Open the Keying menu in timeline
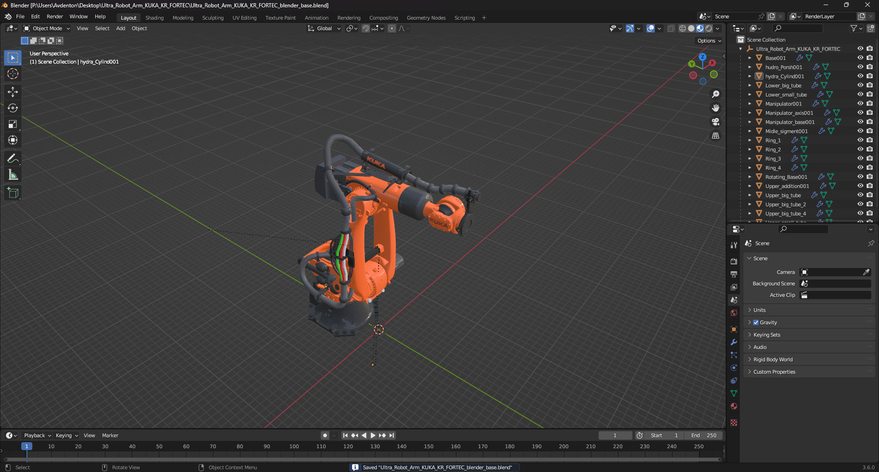Screen dimensions: 879x472 tap(66, 435)
